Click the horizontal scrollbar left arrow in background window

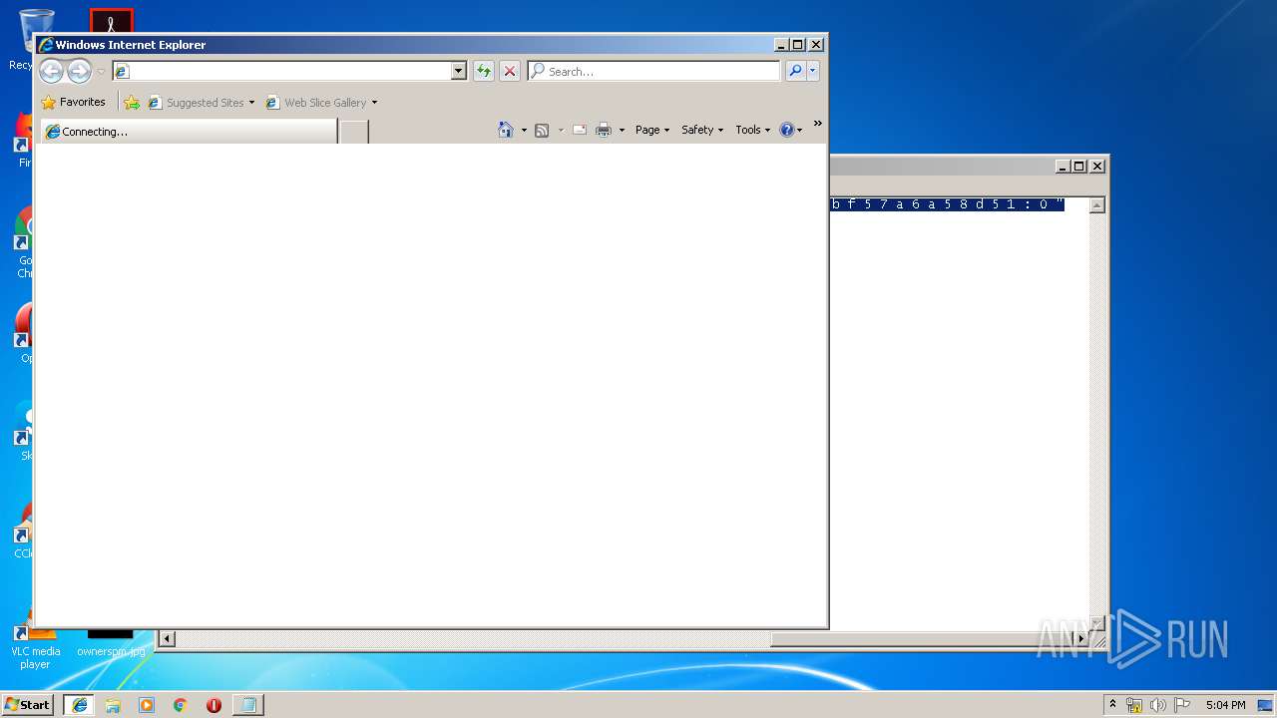[168, 639]
